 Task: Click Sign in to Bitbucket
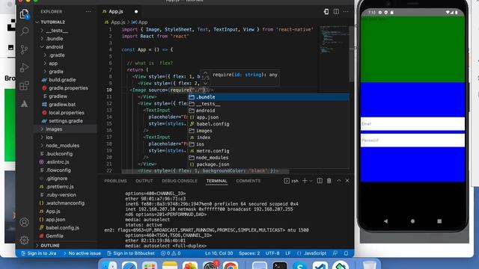coord(131,253)
